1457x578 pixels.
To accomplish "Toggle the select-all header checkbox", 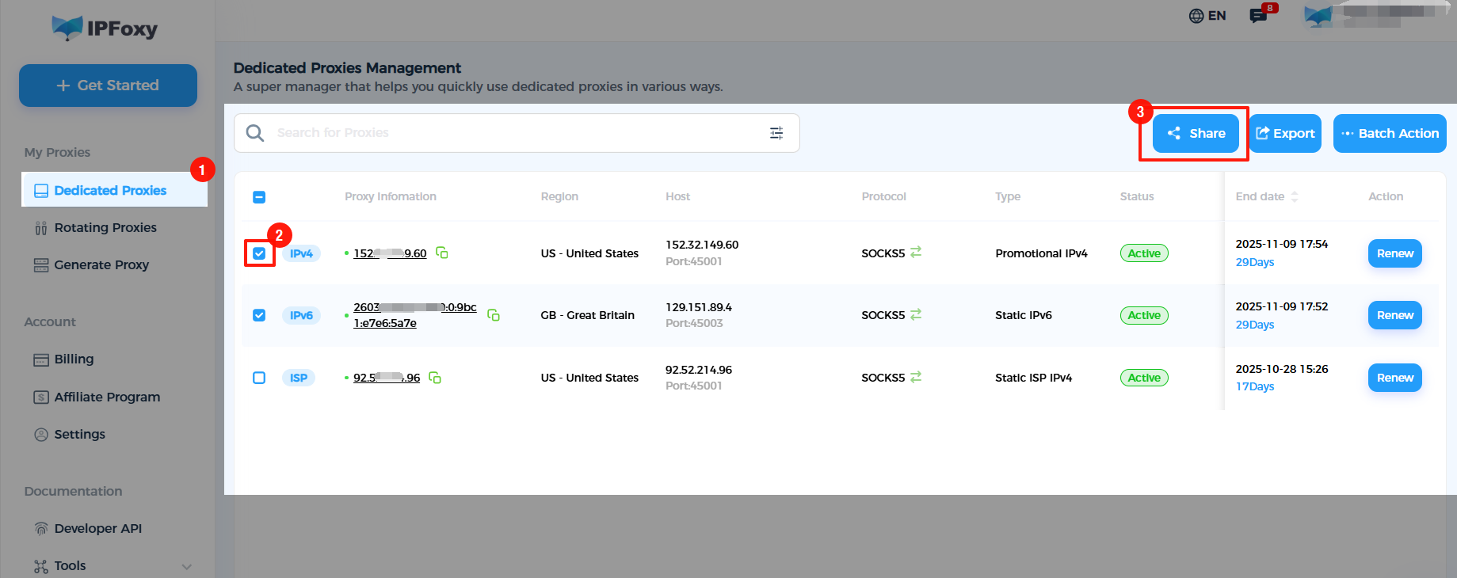I will click(259, 197).
